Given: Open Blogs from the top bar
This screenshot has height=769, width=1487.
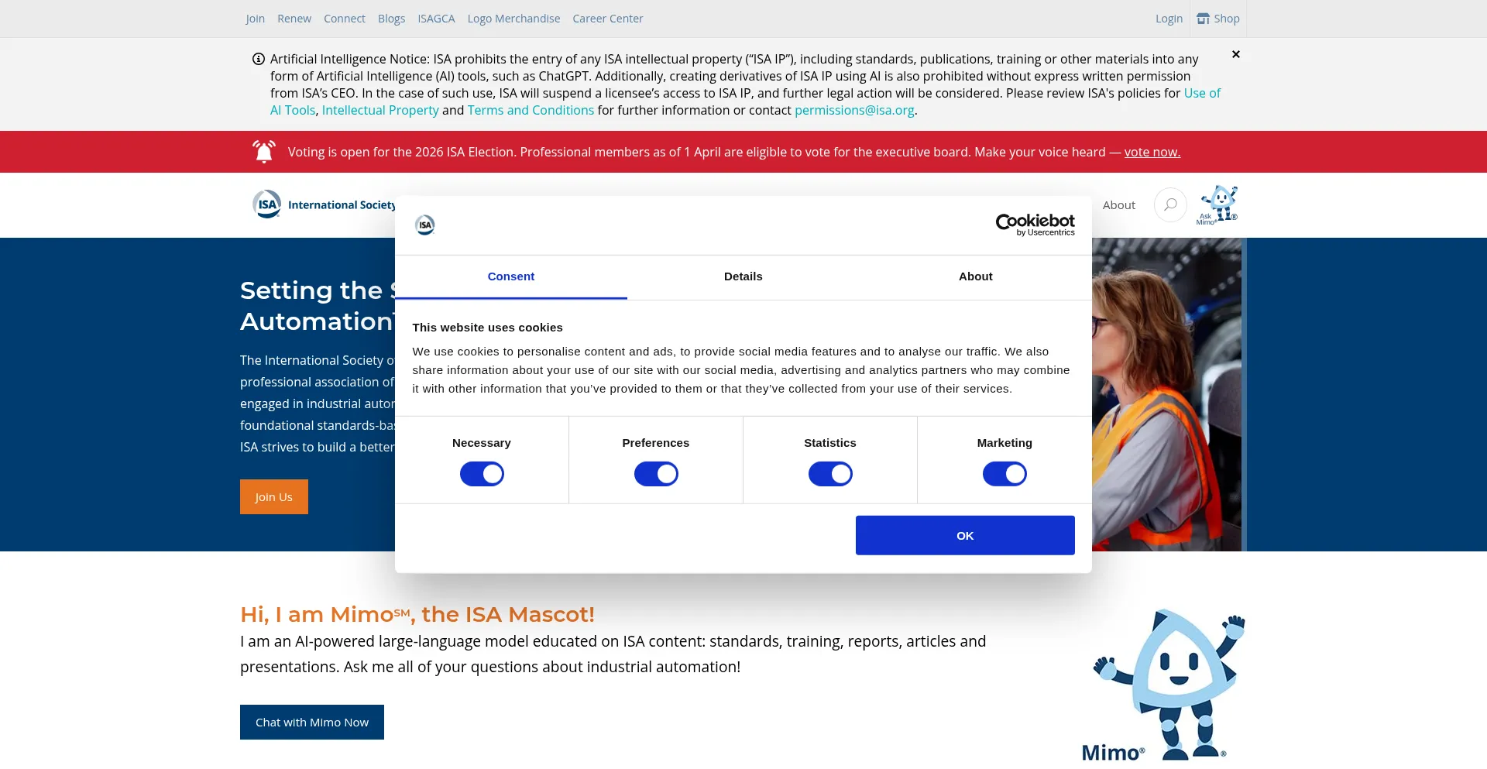Looking at the screenshot, I should point(391,19).
